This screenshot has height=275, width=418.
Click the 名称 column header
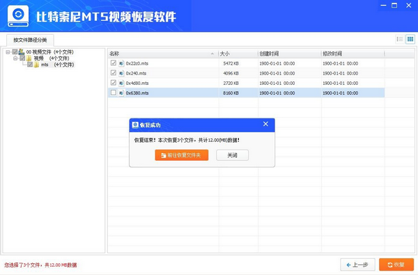(163, 54)
